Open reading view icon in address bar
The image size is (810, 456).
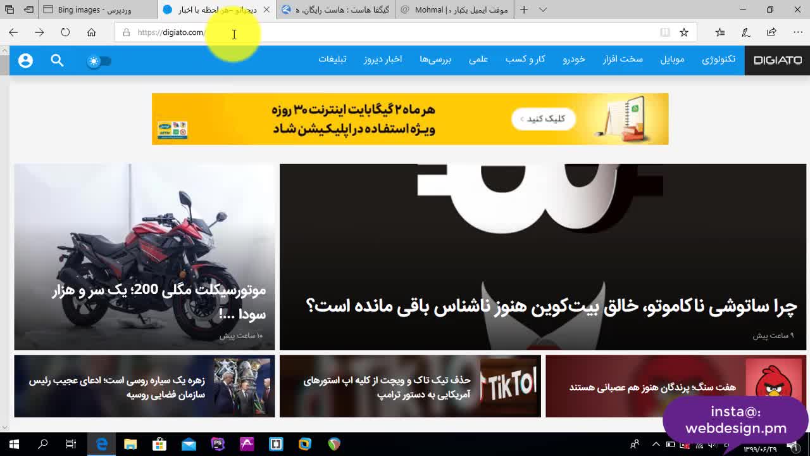[664, 32]
